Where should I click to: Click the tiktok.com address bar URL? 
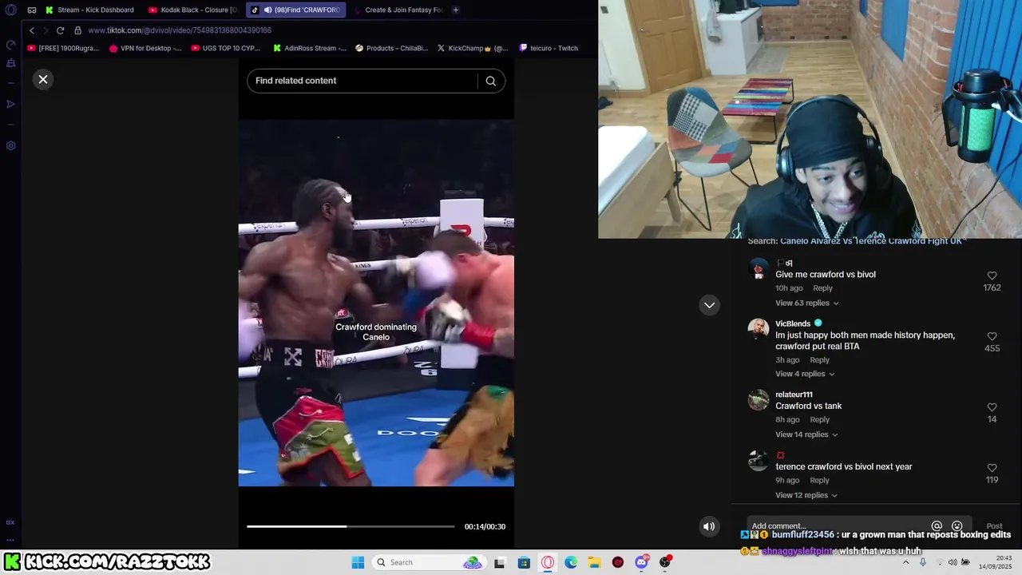180,30
